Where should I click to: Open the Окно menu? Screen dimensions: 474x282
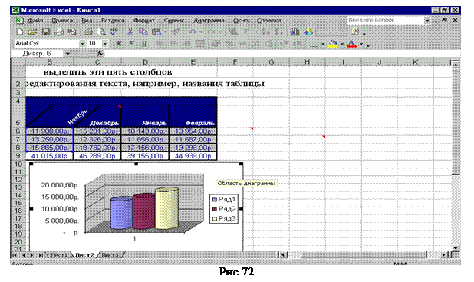[241, 21]
